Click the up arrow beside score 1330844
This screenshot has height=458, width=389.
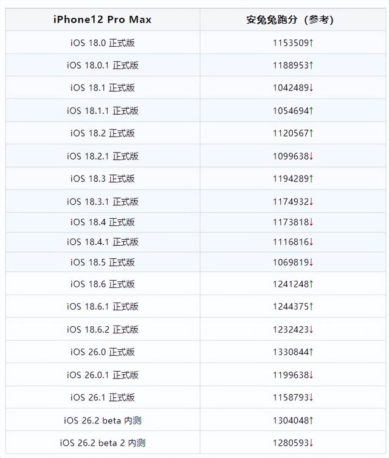coord(311,352)
